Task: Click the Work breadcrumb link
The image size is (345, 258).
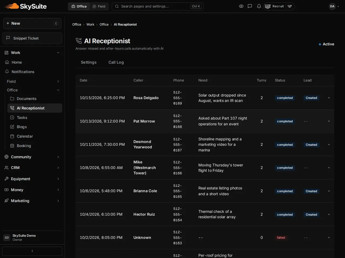Action: click(x=90, y=24)
